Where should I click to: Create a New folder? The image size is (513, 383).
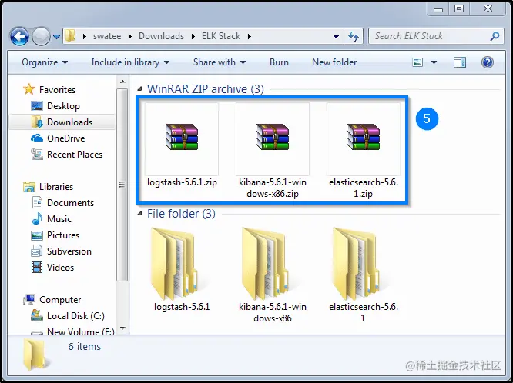(334, 62)
